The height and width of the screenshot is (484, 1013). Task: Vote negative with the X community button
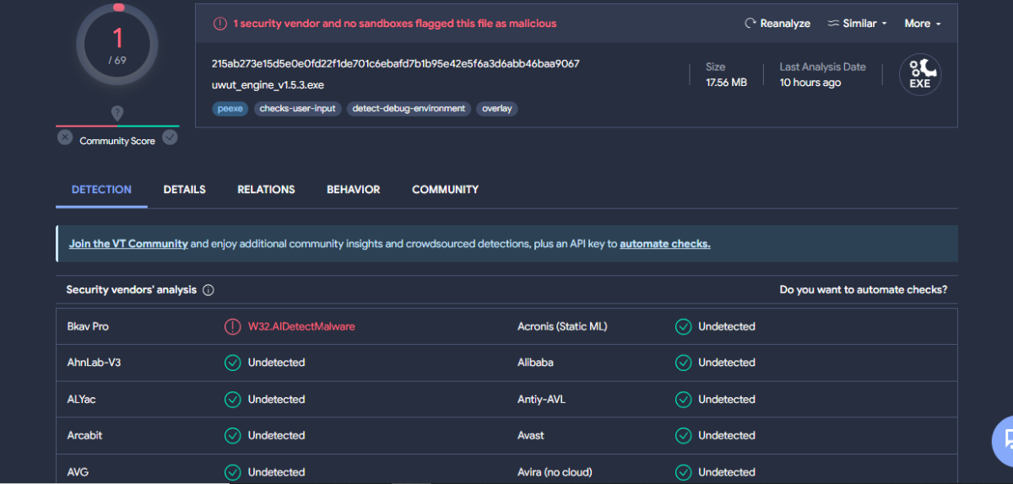pyautogui.click(x=65, y=137)
